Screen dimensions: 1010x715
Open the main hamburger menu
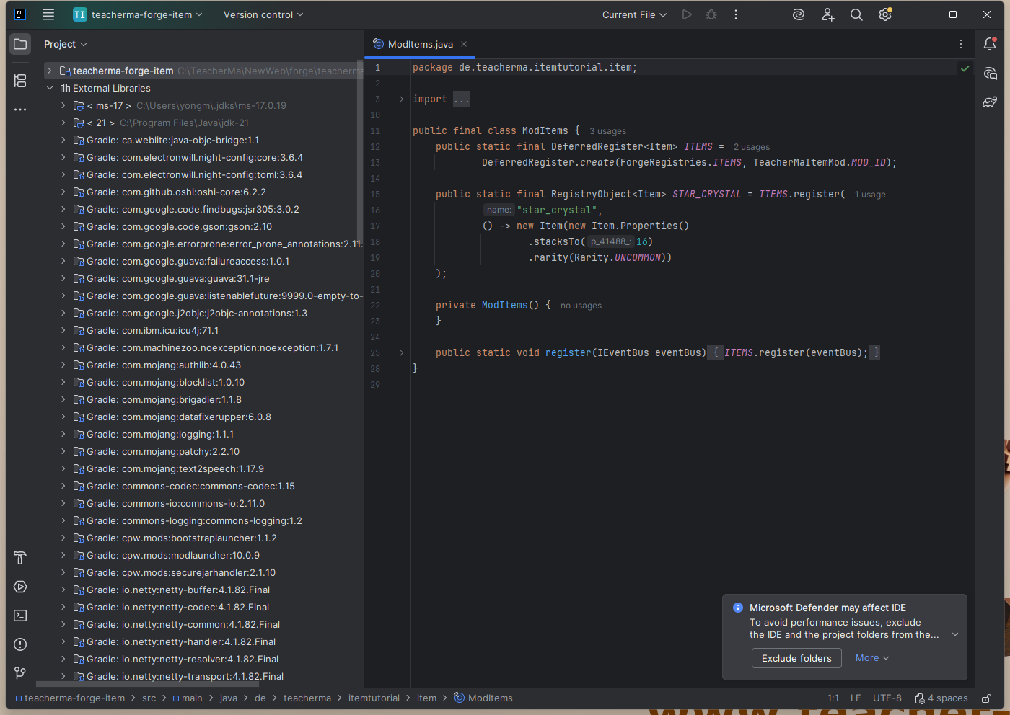coord(48,14)
